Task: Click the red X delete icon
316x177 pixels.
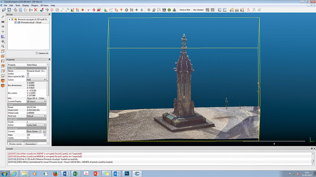Action: 36,10
